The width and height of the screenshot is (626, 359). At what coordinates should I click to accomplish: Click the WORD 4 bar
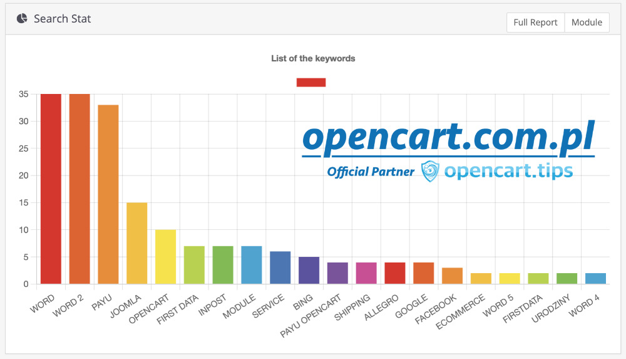click(x=596, y=279)
